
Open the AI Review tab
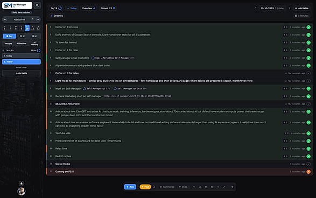pyautogui.click(x=22, y=44)
